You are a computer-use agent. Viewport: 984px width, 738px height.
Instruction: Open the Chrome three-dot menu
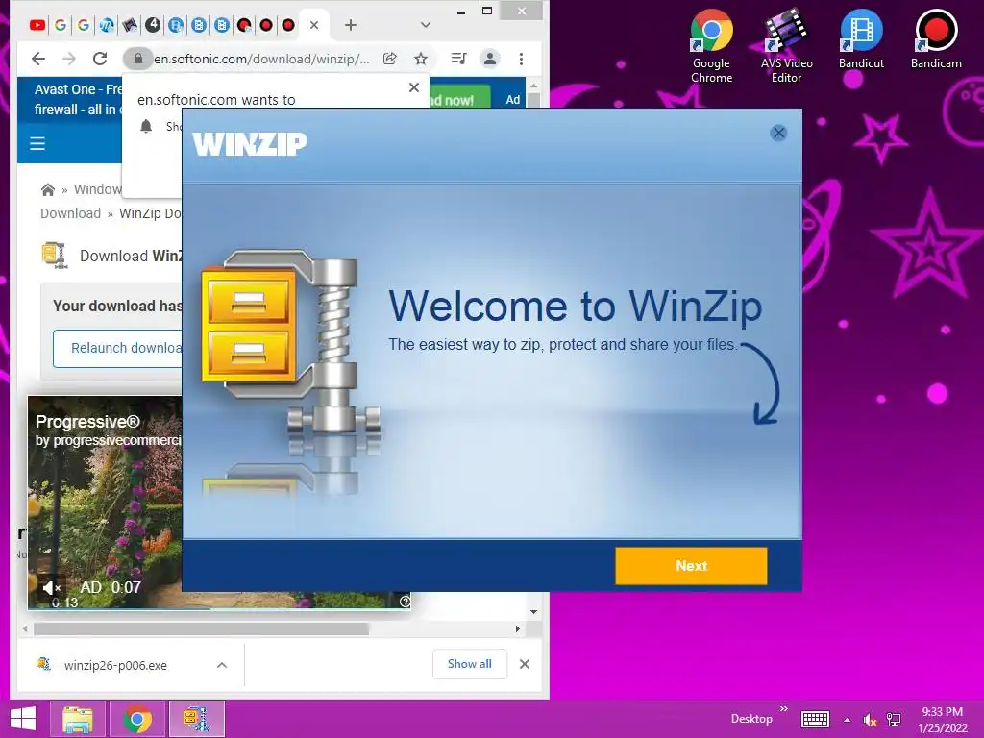click(x=521, y=59)
